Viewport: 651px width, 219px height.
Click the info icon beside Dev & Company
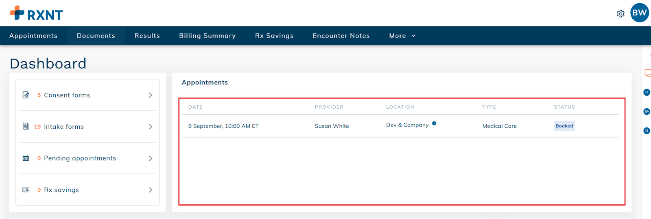click(434, 123)
